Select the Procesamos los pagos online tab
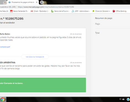The width and height of the screenshot is (130, 102). point(23,2)
